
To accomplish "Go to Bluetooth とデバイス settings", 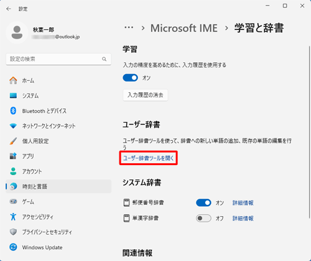I will coord(58,111).
